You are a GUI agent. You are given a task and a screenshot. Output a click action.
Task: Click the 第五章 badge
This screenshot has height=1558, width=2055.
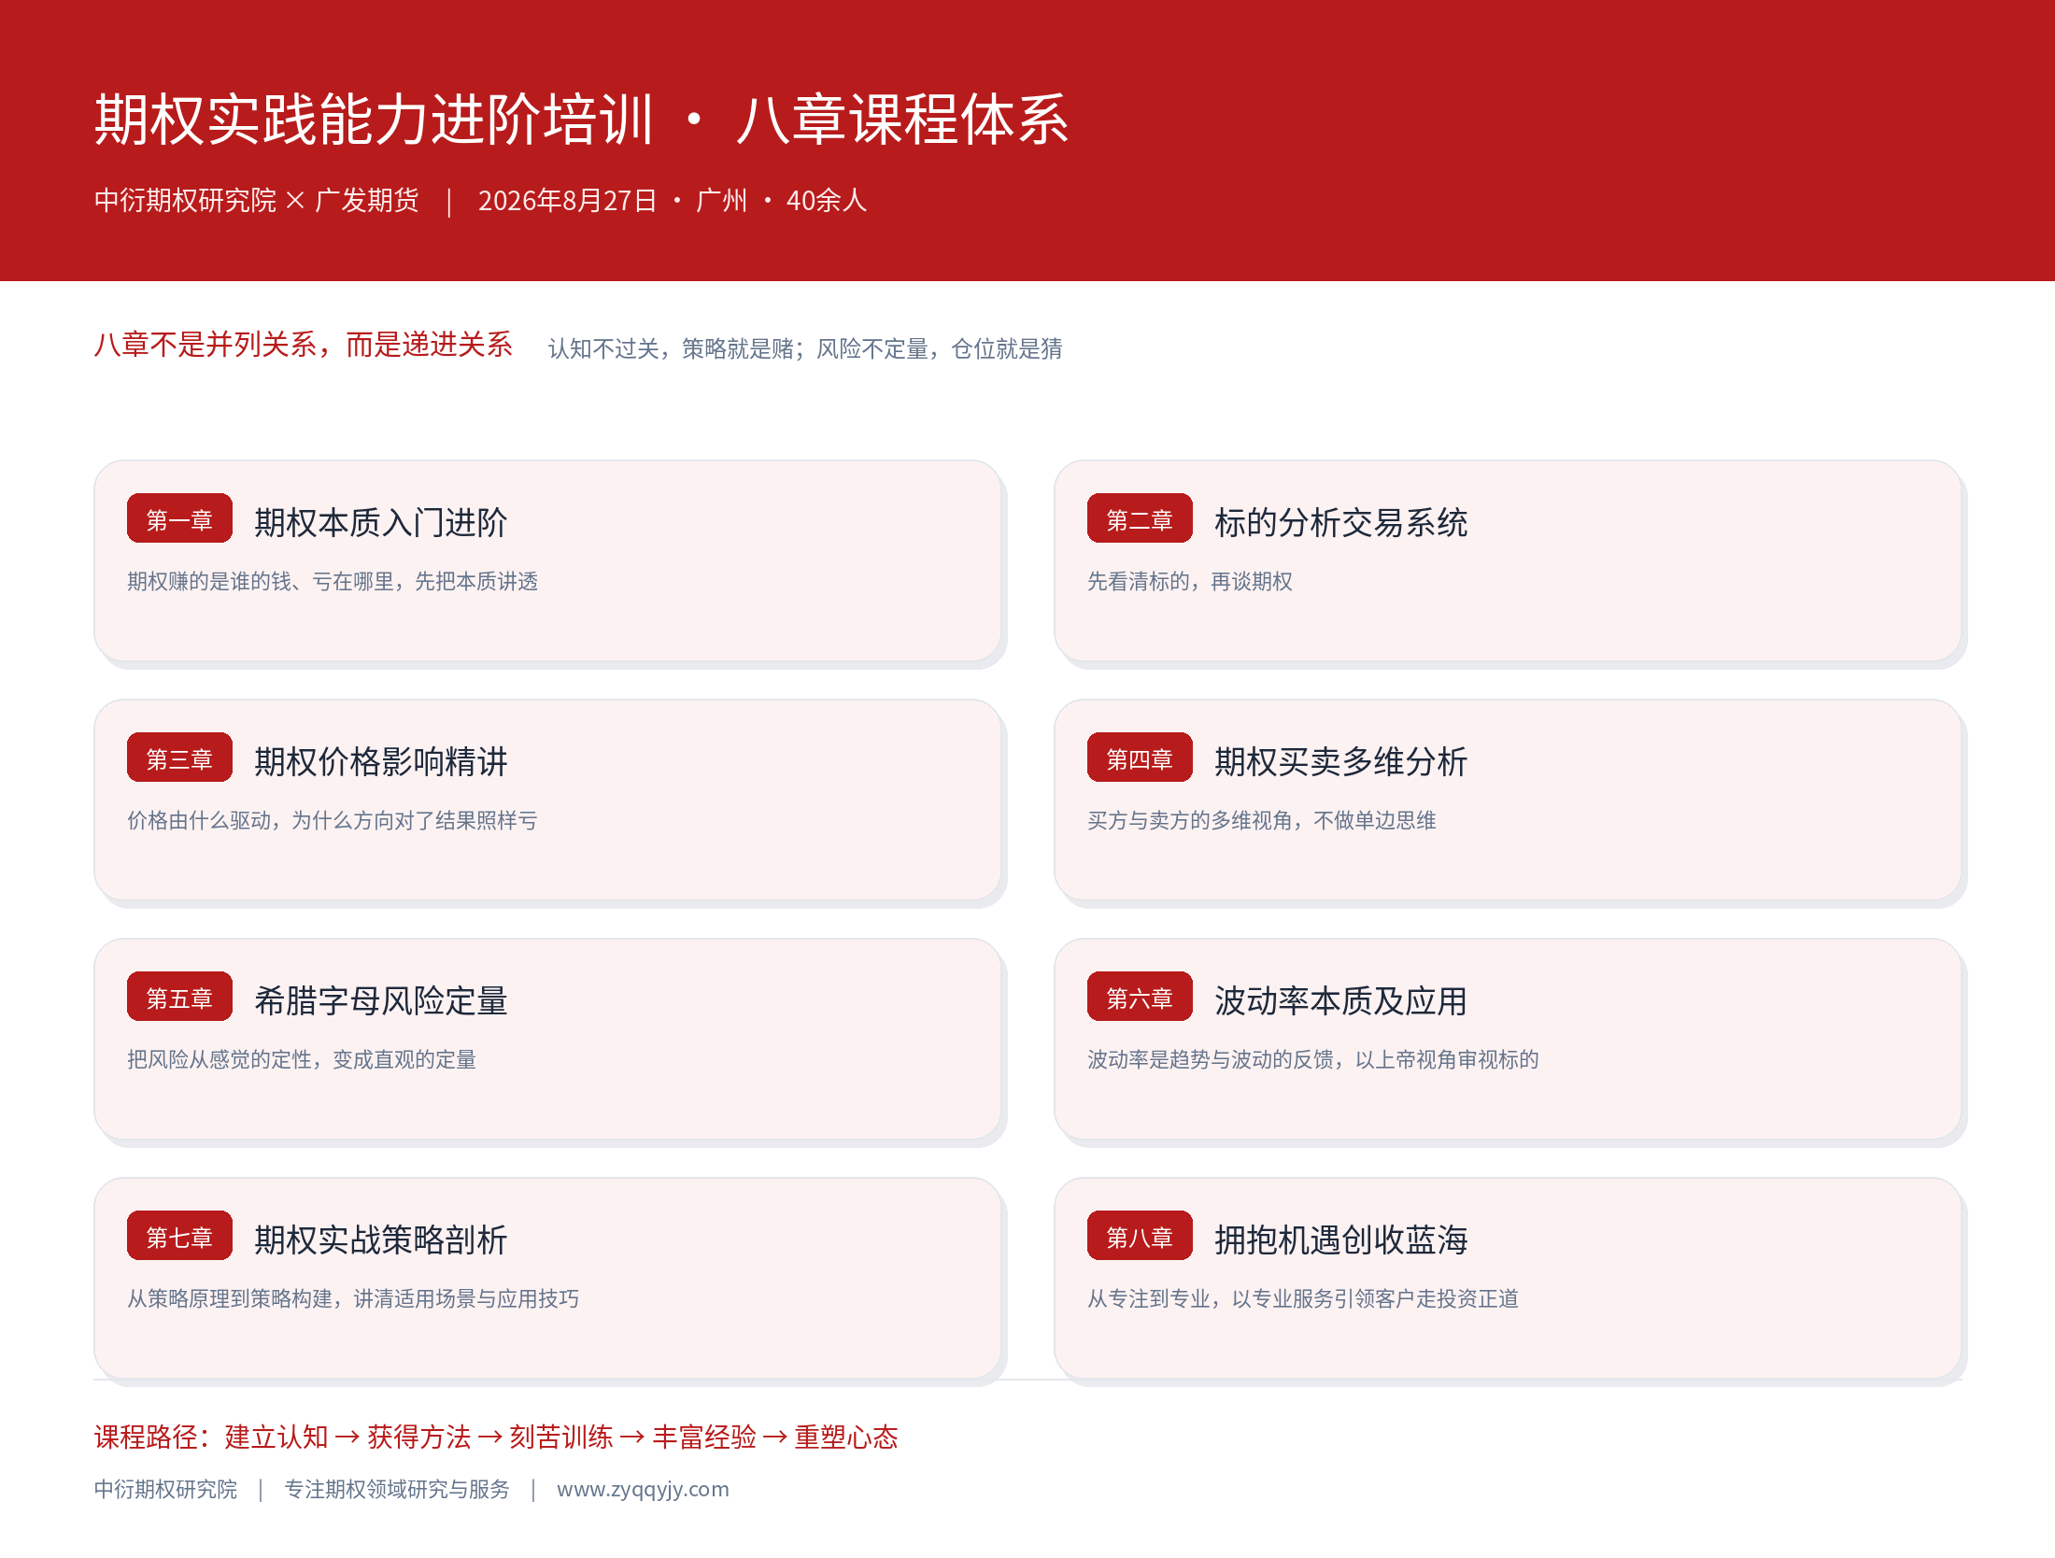[x=179, y=997]
